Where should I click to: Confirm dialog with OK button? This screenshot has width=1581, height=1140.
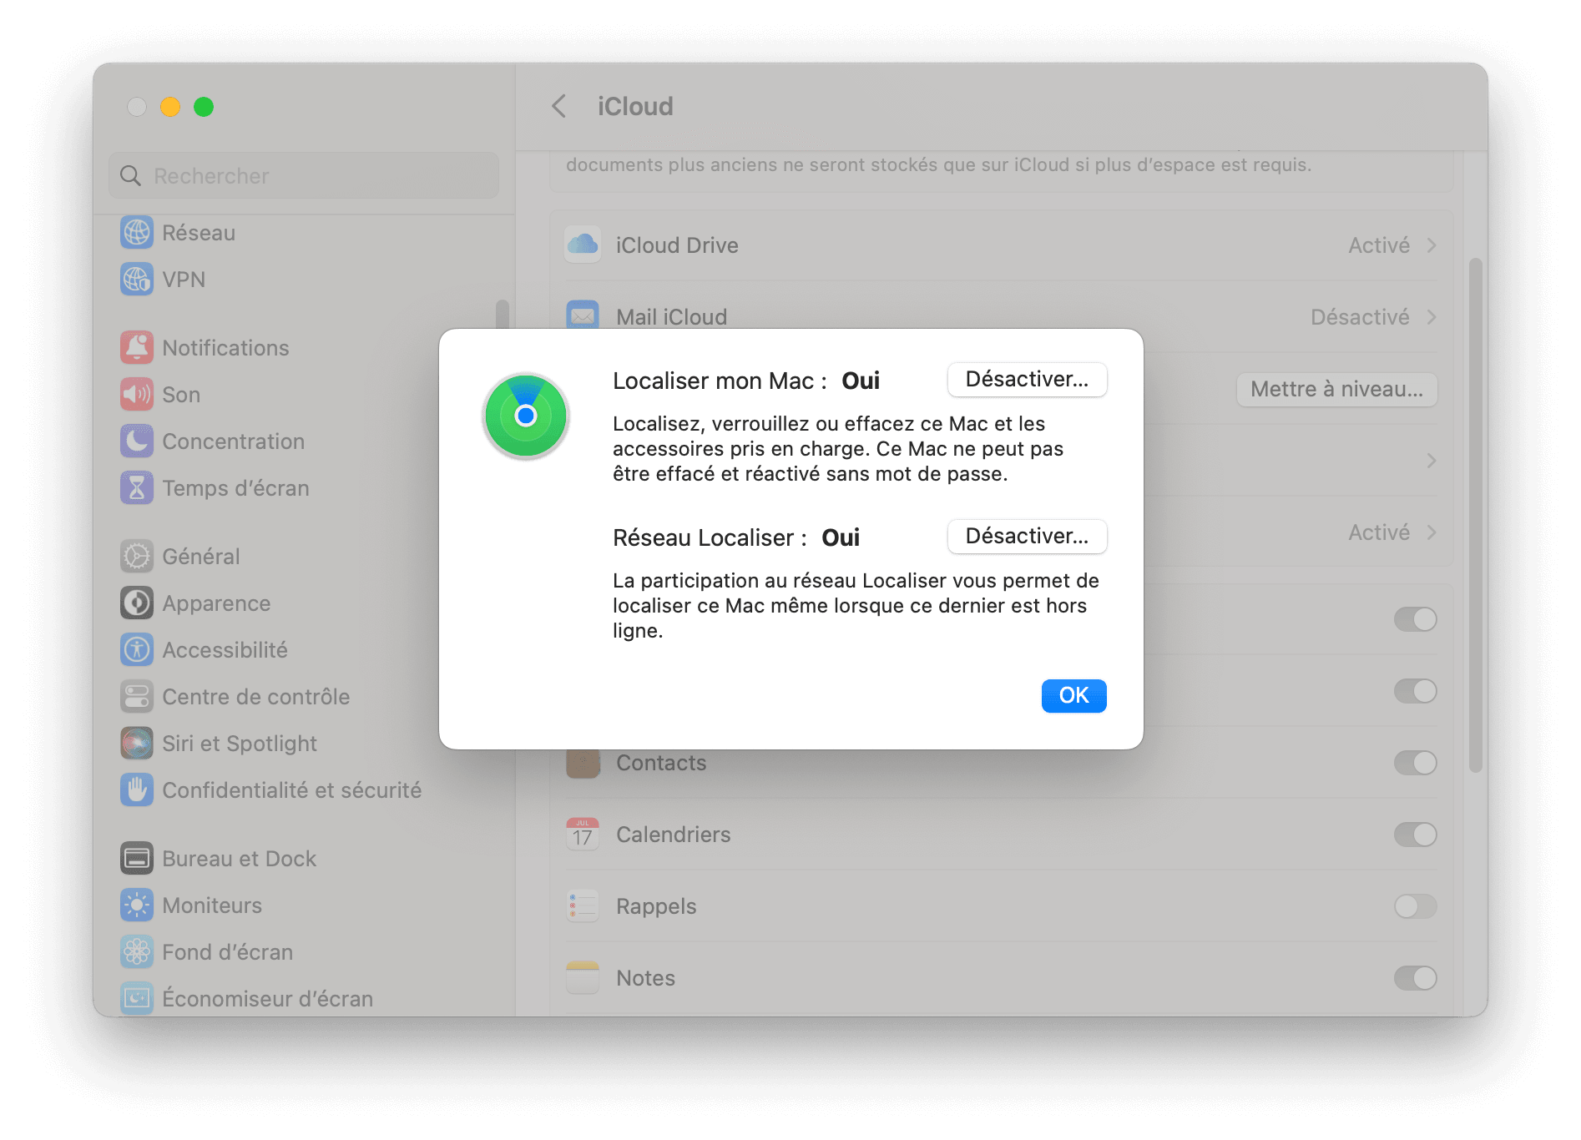[x=1073, y=695]
